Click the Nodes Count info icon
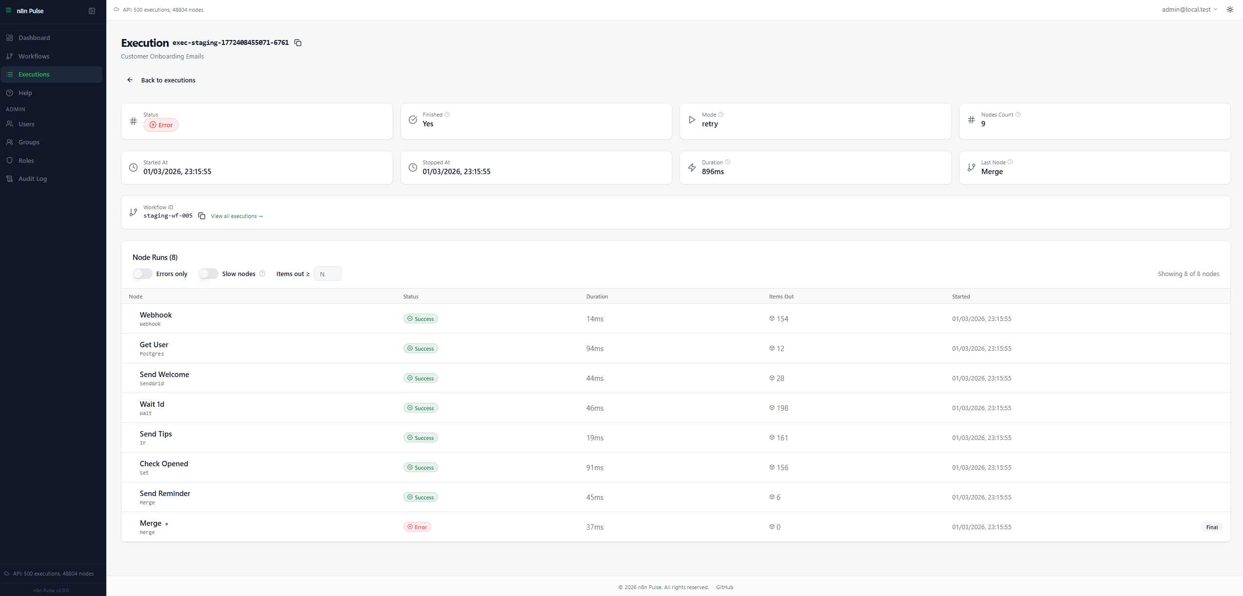 [x=1018, y=115]
